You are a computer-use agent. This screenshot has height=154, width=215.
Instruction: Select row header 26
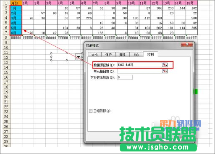[6, 127]
